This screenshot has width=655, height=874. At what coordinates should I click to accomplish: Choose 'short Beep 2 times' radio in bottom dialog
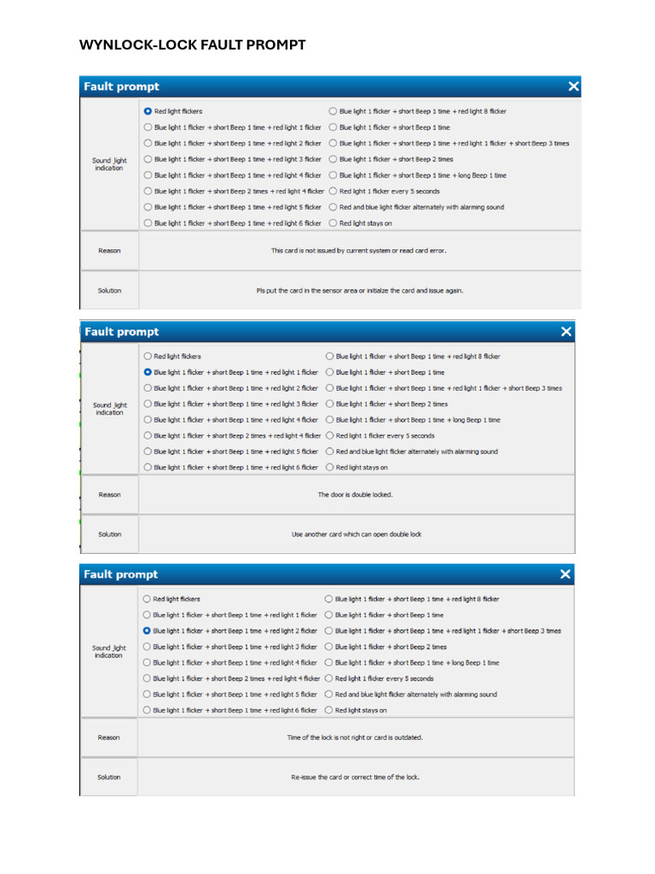coord(328,647)
